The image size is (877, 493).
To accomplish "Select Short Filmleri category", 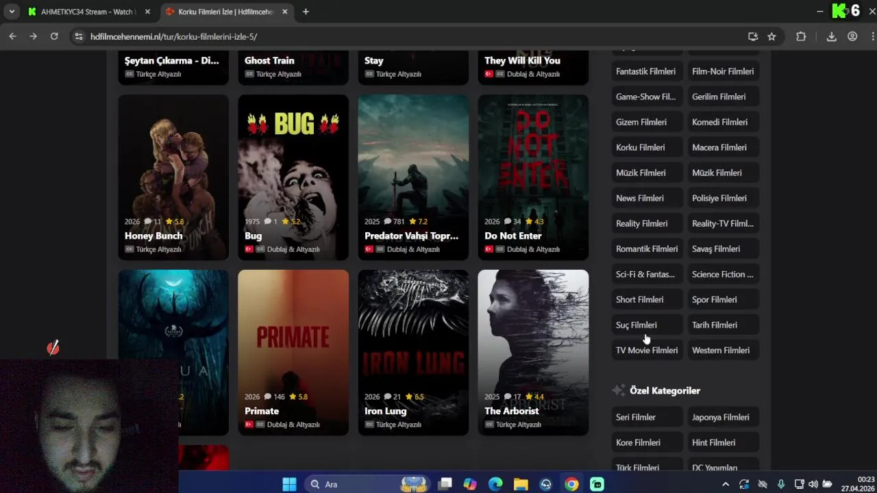I will (645, 299).
